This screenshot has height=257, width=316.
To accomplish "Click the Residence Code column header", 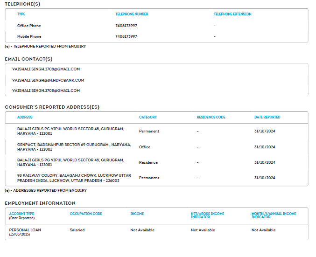I will (211, 118).
